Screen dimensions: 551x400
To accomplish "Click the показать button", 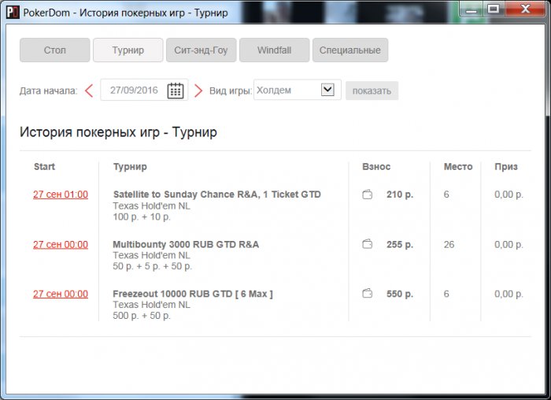I will [x=372, y=91].
